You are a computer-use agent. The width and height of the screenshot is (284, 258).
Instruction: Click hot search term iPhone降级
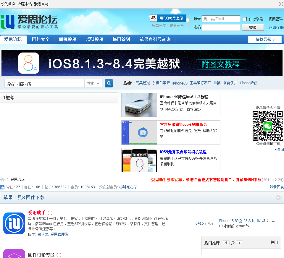click(248, 83)
